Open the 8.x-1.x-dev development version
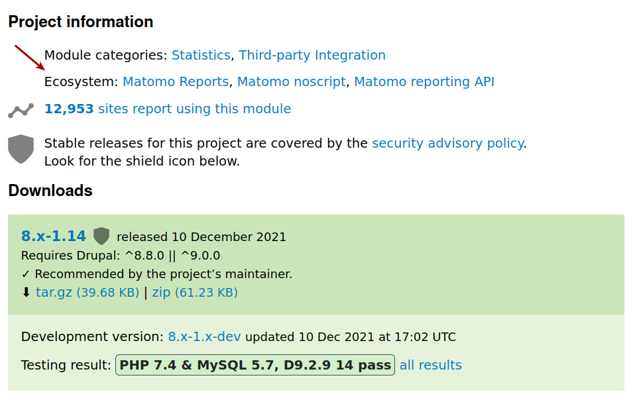This screenshot has width=637, height=400. 204,336
